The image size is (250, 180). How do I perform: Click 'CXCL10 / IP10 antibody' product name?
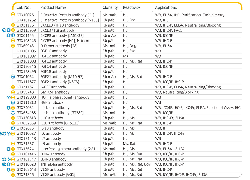[x=60, y=25]
